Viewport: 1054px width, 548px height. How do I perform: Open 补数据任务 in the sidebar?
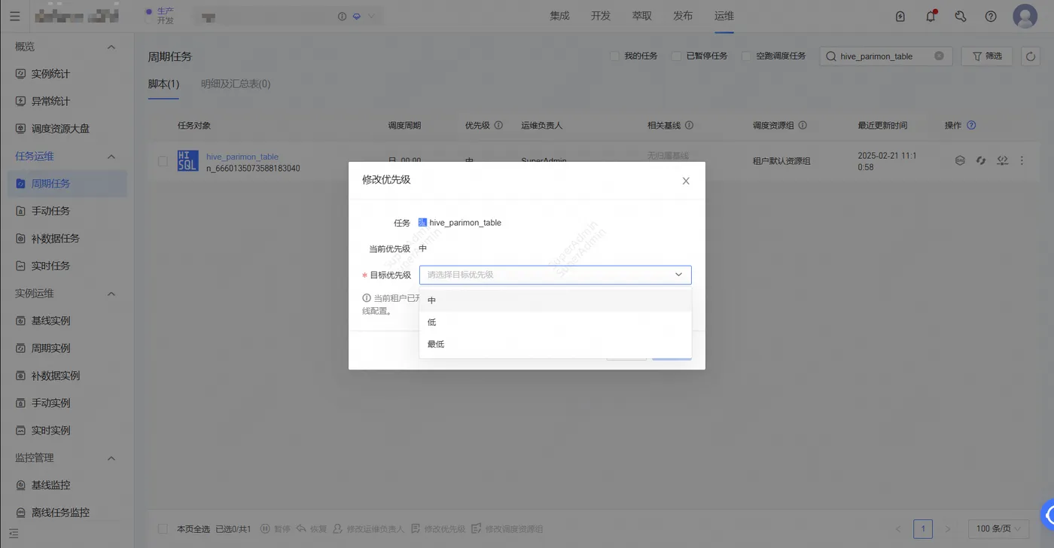[x=55, y=239]
